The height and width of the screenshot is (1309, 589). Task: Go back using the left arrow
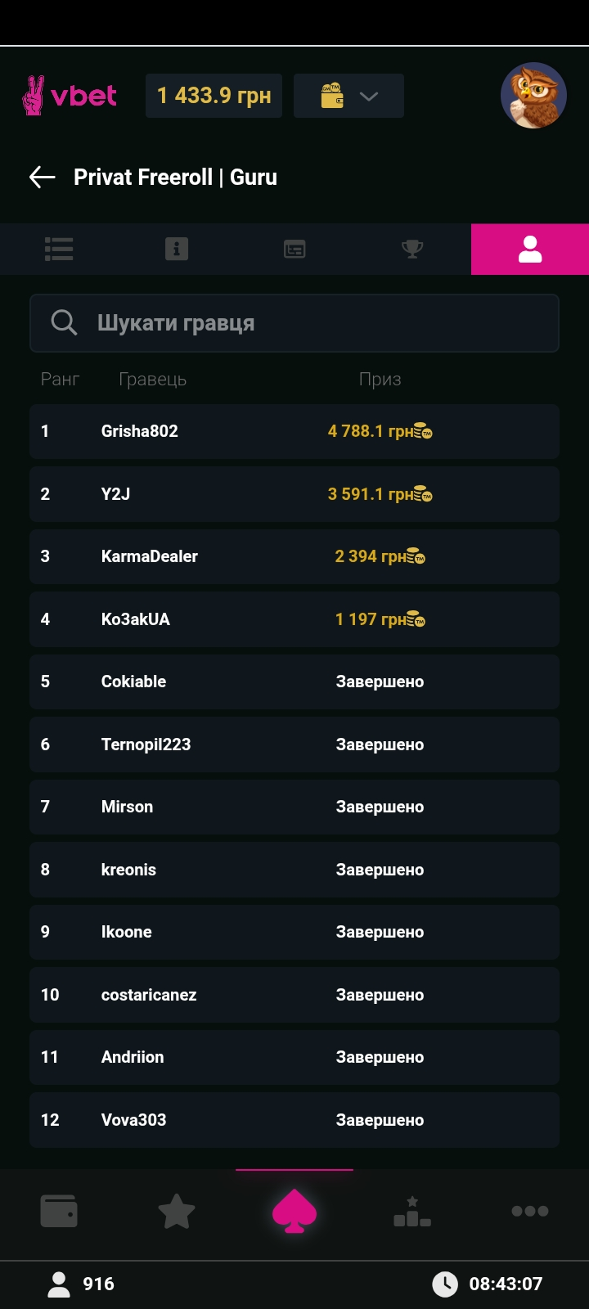[42, 177]
